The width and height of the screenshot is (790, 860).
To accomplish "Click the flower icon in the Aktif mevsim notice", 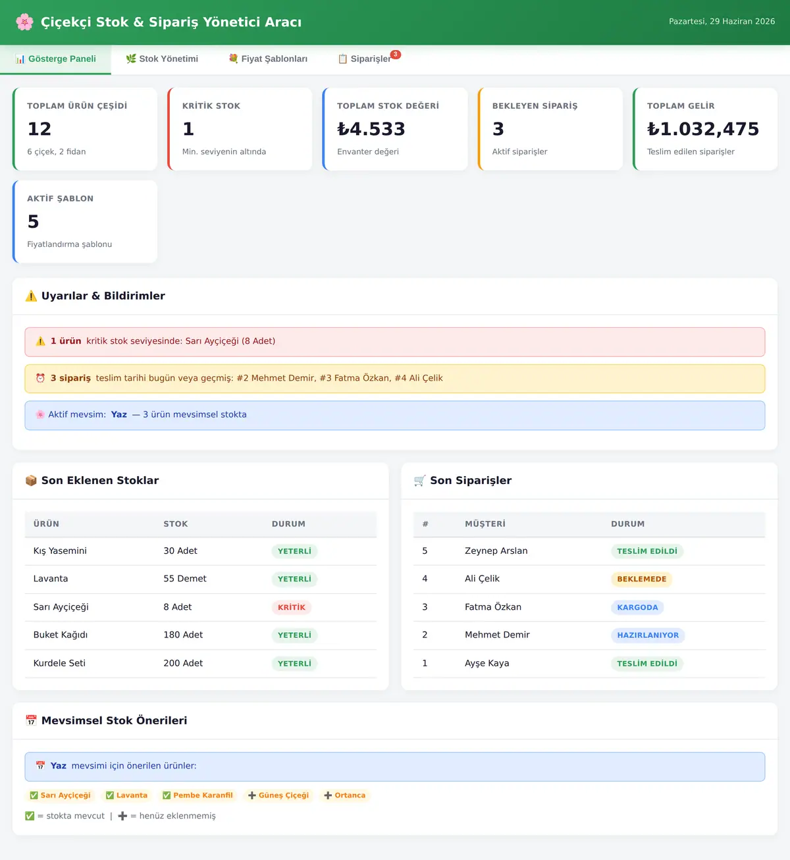I will click(x=40, y=415).
